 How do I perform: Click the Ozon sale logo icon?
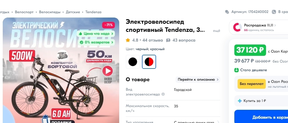[x=237, y=27]
